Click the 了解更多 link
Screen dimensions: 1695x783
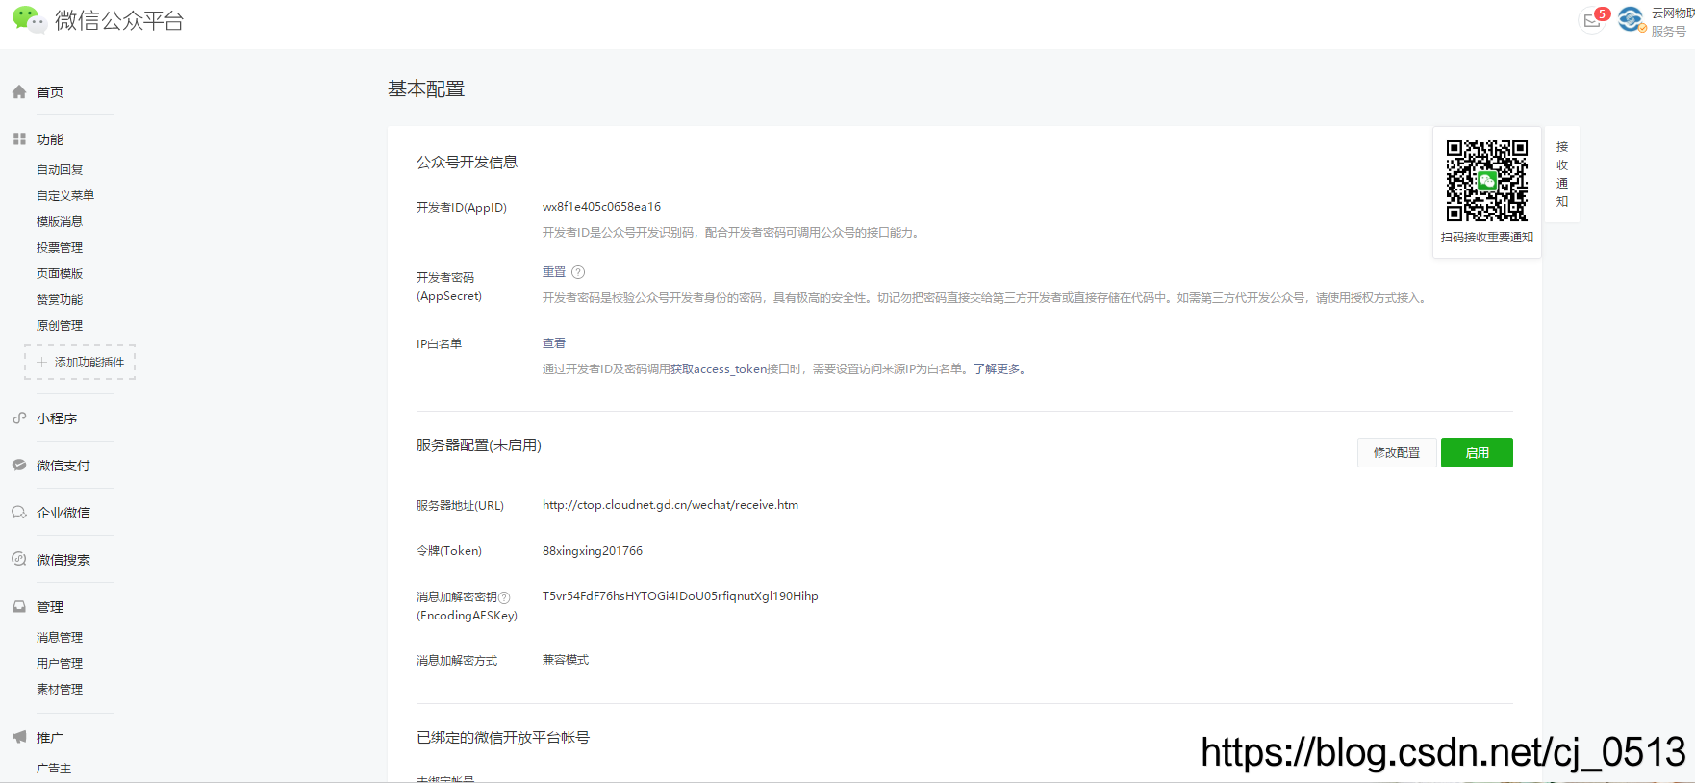997,369
